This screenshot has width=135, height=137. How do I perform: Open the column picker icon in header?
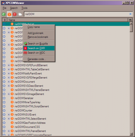click(130, 20)
